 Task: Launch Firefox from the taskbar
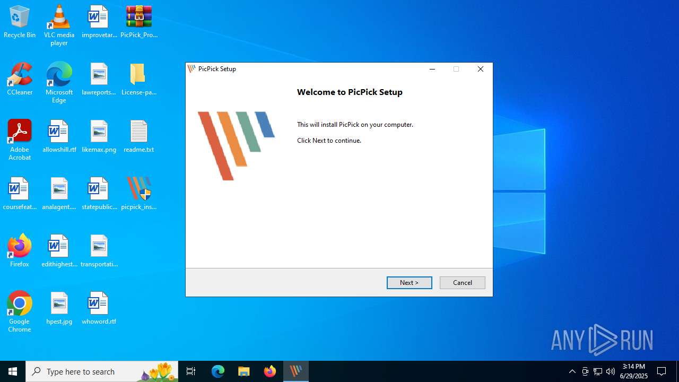pyautogui.click(x=269, y=371)
